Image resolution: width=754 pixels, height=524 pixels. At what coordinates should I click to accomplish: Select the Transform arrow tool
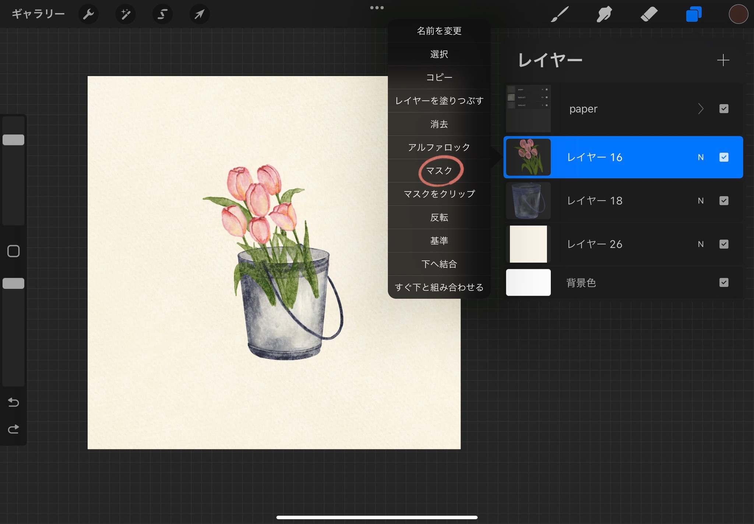pyautogui.click(x=199, y=14)
